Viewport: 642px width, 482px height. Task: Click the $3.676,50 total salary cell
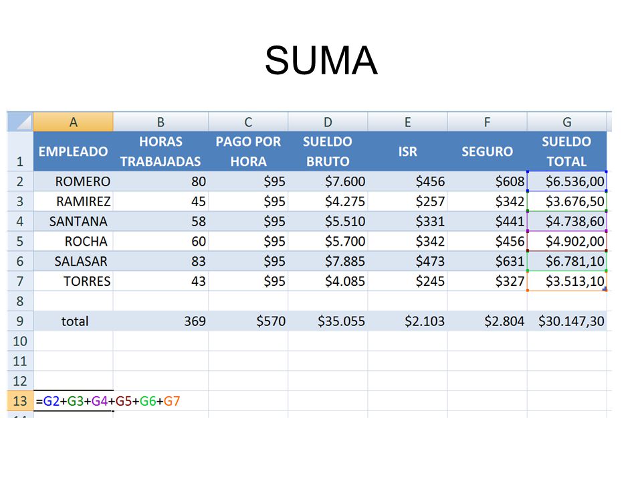click(x=566, y=202)
